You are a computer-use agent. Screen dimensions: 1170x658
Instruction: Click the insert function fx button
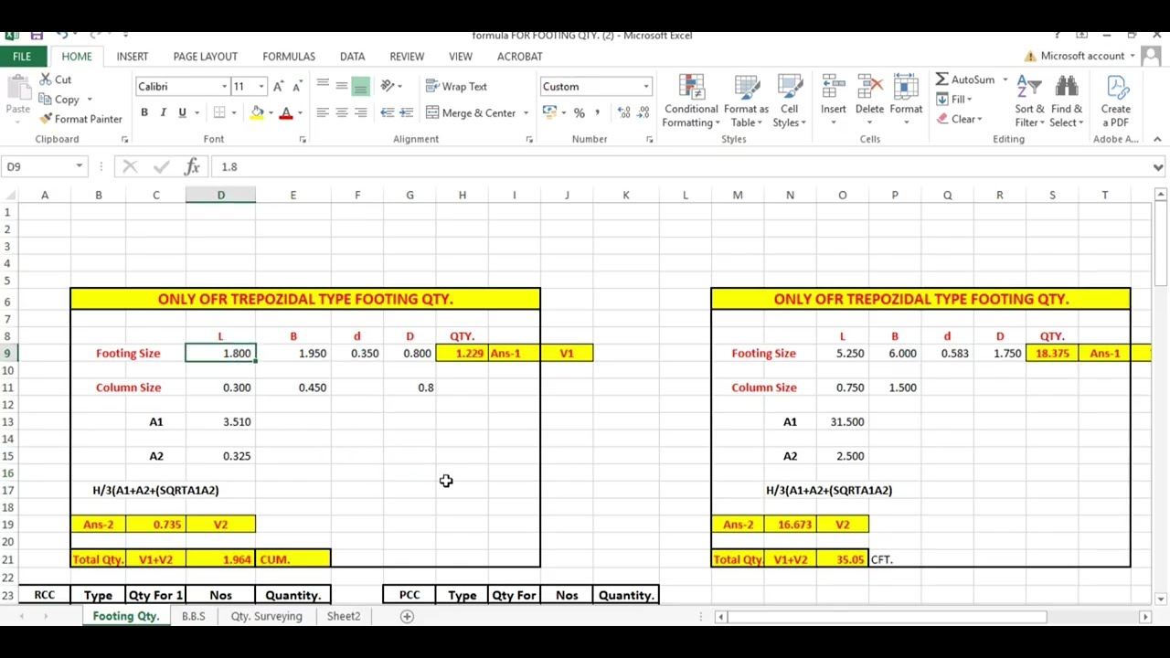(192, 166)
